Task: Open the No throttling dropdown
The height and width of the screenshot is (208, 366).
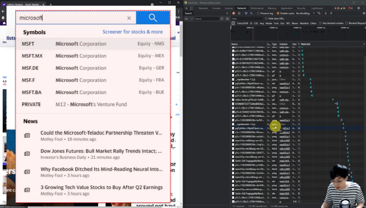Action: (306, 13)
